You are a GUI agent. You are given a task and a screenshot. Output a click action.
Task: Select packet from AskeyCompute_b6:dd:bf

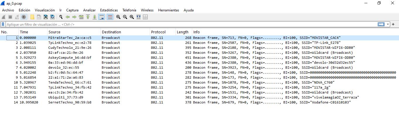(199, 58)
